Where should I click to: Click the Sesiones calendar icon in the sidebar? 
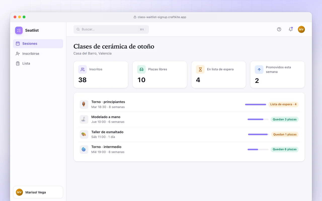click(x=18, y=43)
